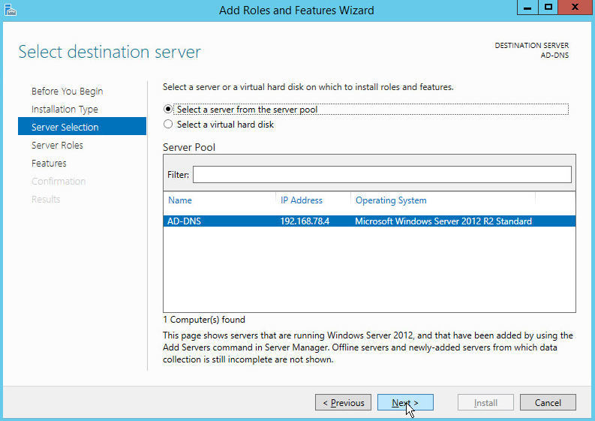Maximize the wizard window
The image size is (595, 421).
(548, 8)
